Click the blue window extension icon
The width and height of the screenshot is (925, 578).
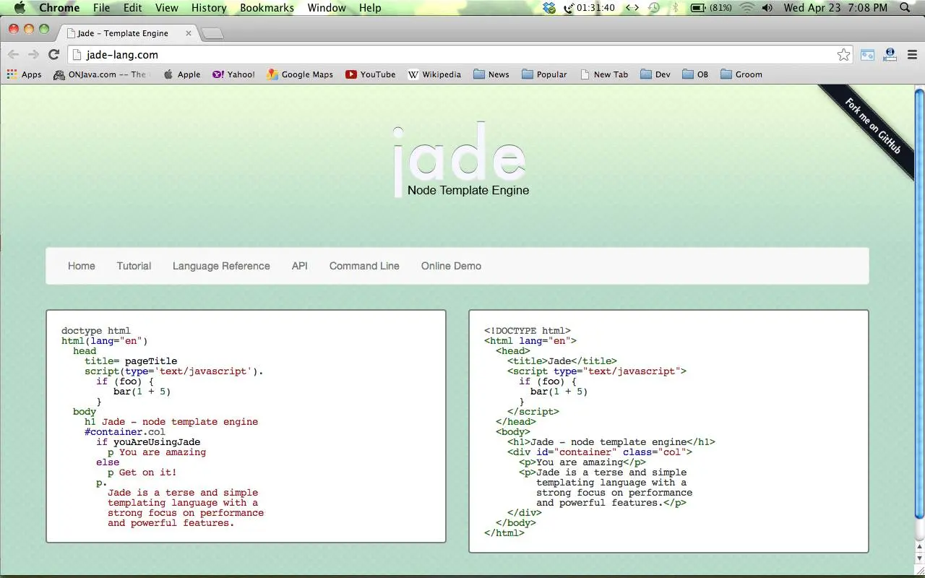[x=867, y=55]
